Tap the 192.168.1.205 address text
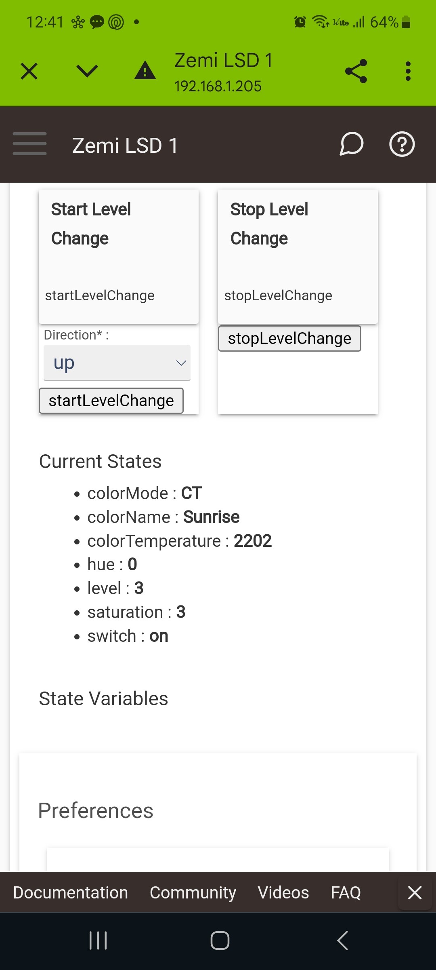436x970 pixels. click(218, 86)
